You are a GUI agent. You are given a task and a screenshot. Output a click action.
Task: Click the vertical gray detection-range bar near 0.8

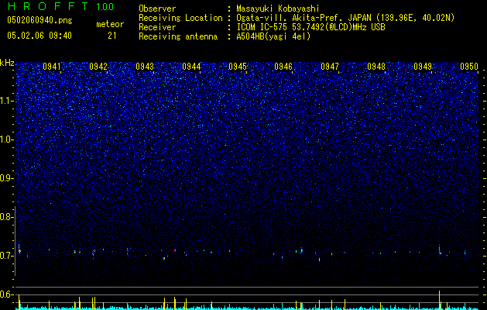pyautogui.click(x=15, y=241)
